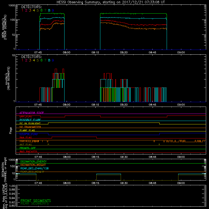209x209 pixels.
Task: Click FRONT SEGMENTS label in livetime plot
Action: (36, 201)
